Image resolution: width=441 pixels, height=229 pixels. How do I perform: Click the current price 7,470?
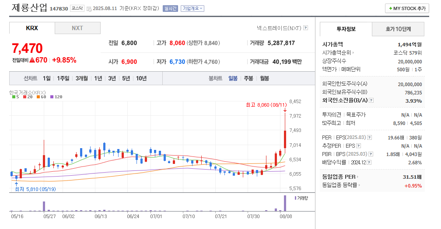27,48
